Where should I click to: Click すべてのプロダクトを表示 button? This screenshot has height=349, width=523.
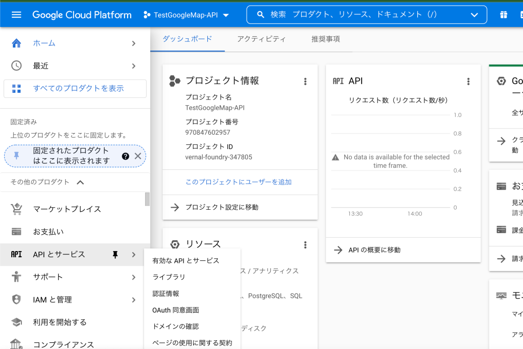coord(75,88)
